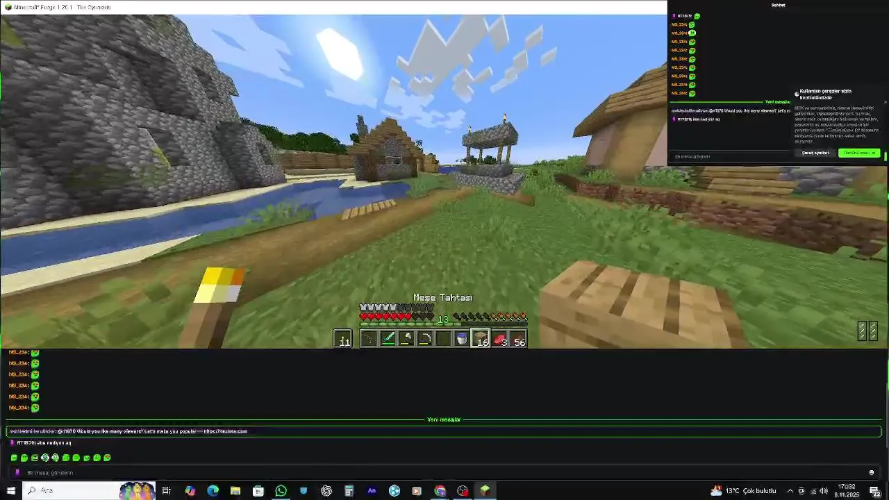Click the last quick emote in the row

pos(107,458)
